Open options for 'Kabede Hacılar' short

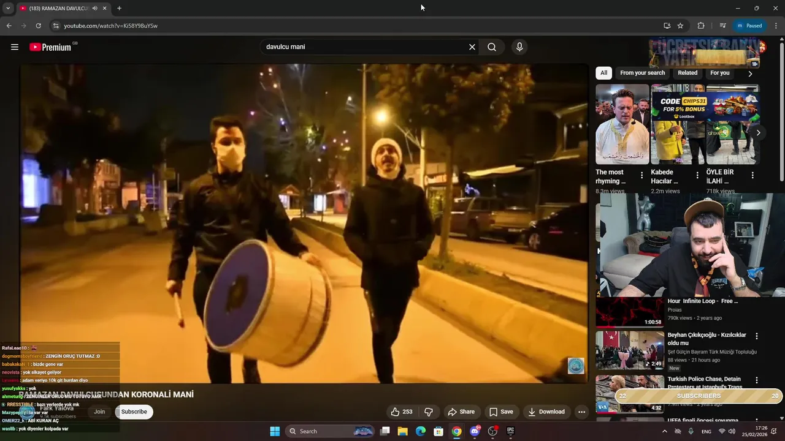(x=697, y=175)
